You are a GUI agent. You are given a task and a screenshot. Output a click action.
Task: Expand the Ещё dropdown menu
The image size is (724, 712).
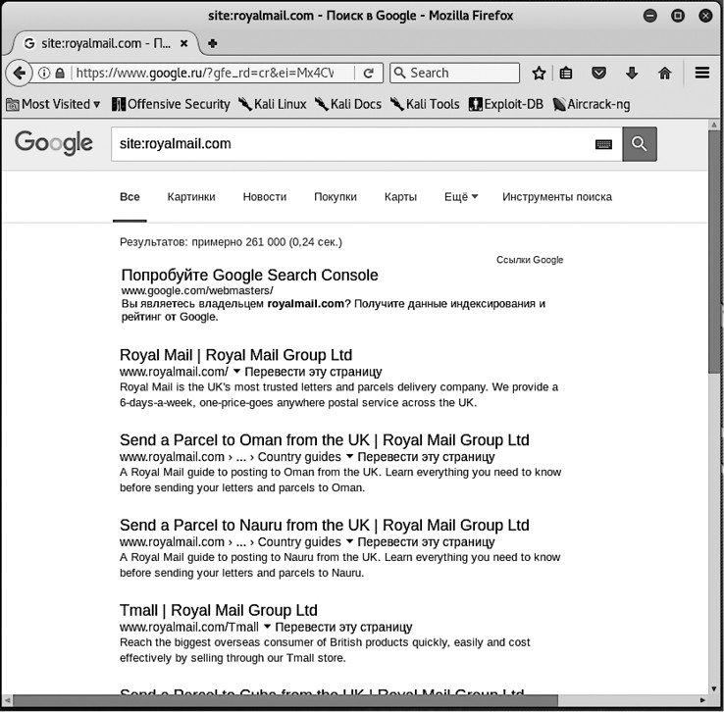point(461,197)
